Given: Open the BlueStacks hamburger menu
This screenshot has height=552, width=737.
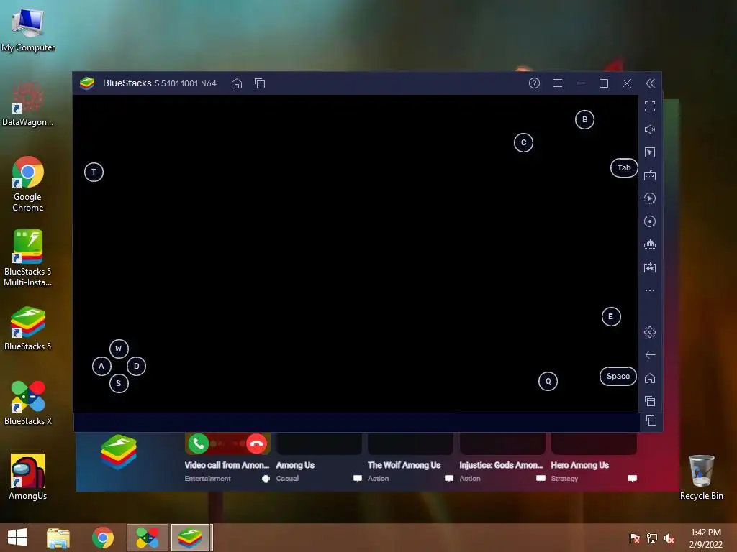Looking at the screenshot, I should pos(558,83).
